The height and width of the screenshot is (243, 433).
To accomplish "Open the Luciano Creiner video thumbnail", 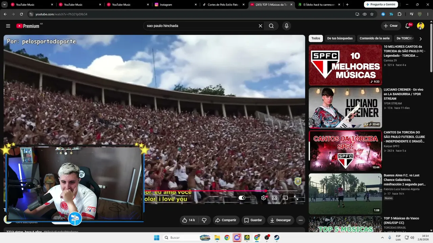I will 345,108.
